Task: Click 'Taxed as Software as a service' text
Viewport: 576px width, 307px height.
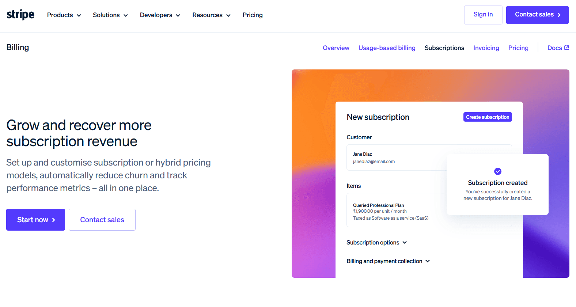Action: [x=391, y=218]
